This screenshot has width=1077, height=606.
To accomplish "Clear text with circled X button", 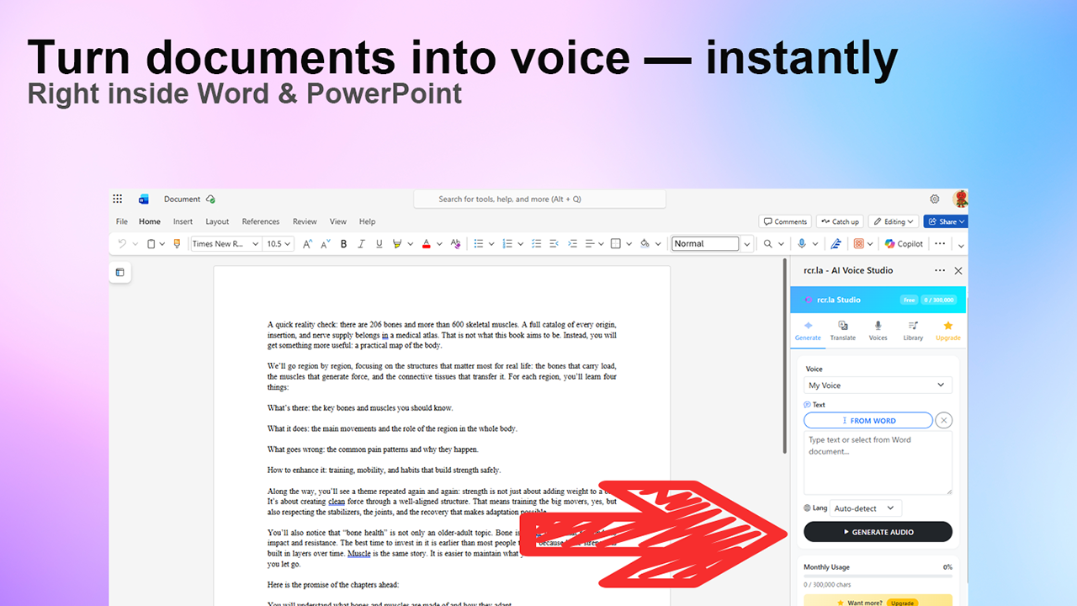I will (x=944, y=421).
